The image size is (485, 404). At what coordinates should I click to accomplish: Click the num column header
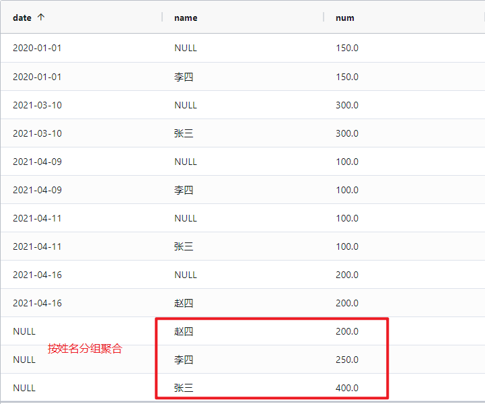344,18
